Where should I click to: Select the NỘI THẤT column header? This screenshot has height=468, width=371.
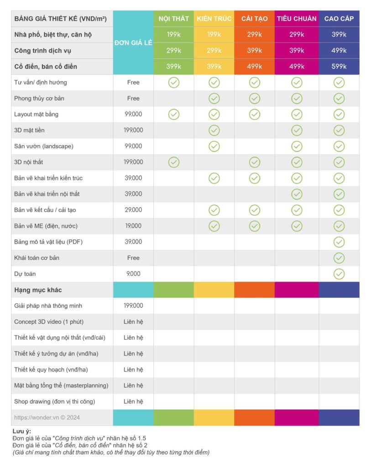[174, 19]
